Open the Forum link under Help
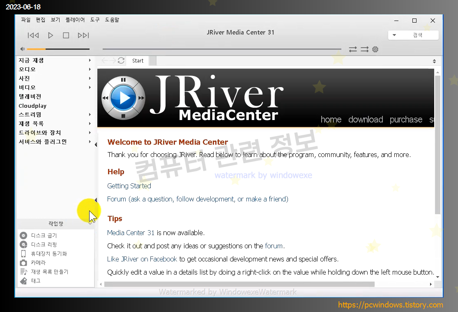458x312 pixels. [198, 199]
